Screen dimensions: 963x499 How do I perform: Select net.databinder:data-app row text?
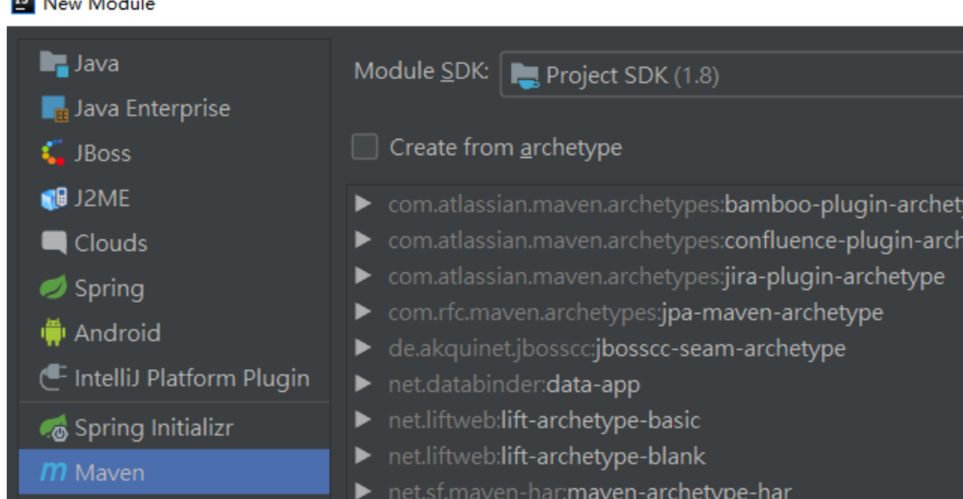point(513,385)
